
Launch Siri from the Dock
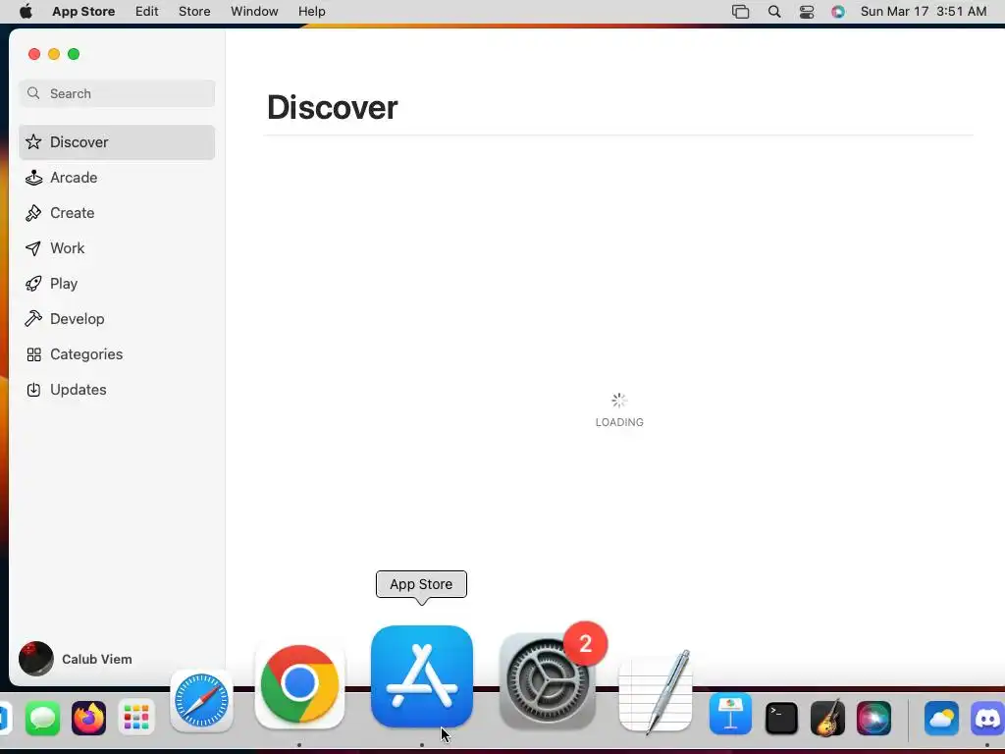click(x=873, y=718)
